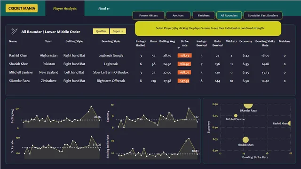Click the orange 178.13 strike rate cell

tap(184, 55)
